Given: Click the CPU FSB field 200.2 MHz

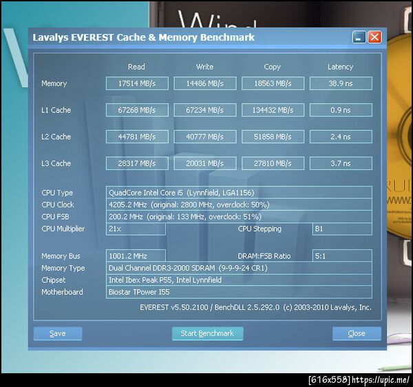Looking at the screenshot, I should pos(239,217).
